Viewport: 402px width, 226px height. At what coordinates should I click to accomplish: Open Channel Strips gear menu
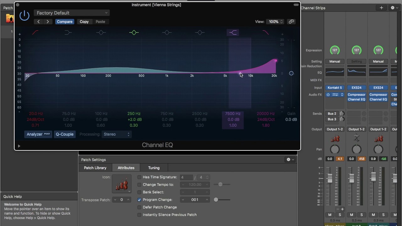[x=394, y=8]
